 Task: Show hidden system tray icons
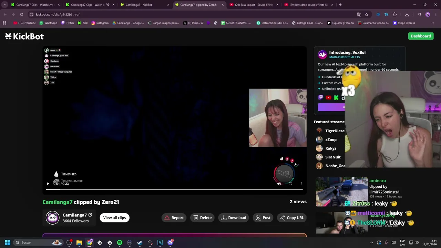tap(371, 242)
